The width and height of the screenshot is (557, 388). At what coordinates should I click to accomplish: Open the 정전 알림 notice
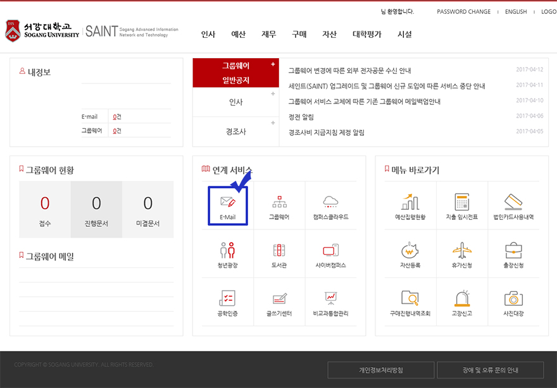(x=301, y=117)
